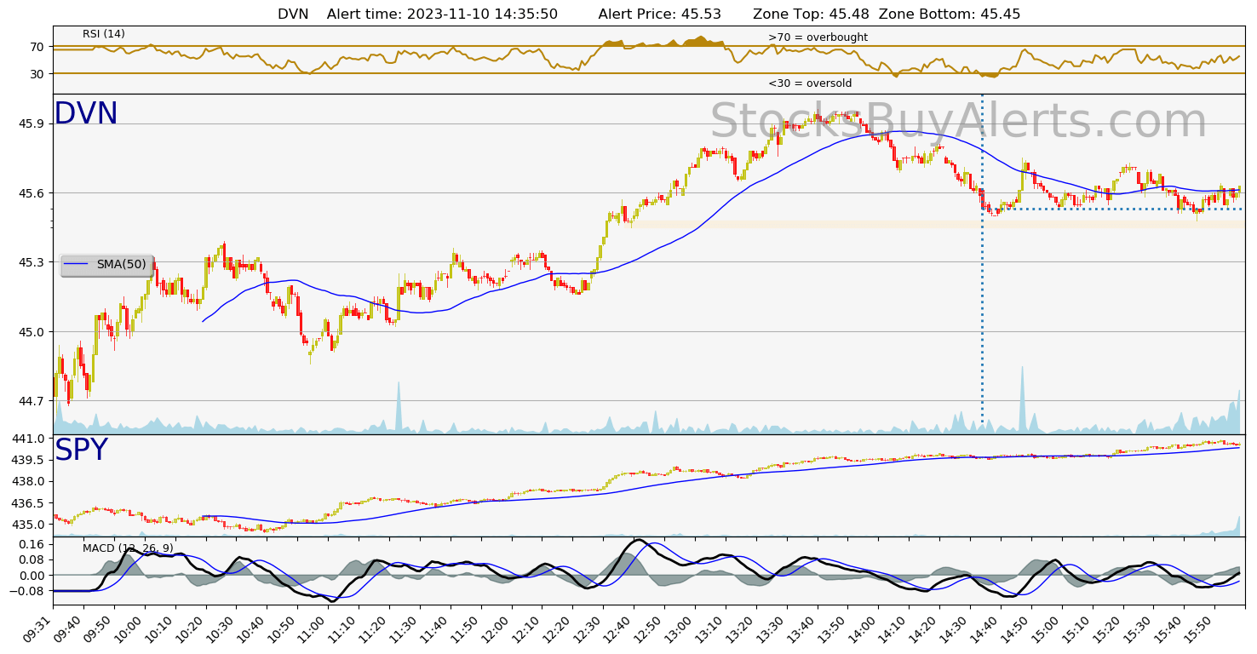The height and width of the screenshot is (654, 1257).
Task: Click the DVN ticker in the chart title
Action: 293,14
